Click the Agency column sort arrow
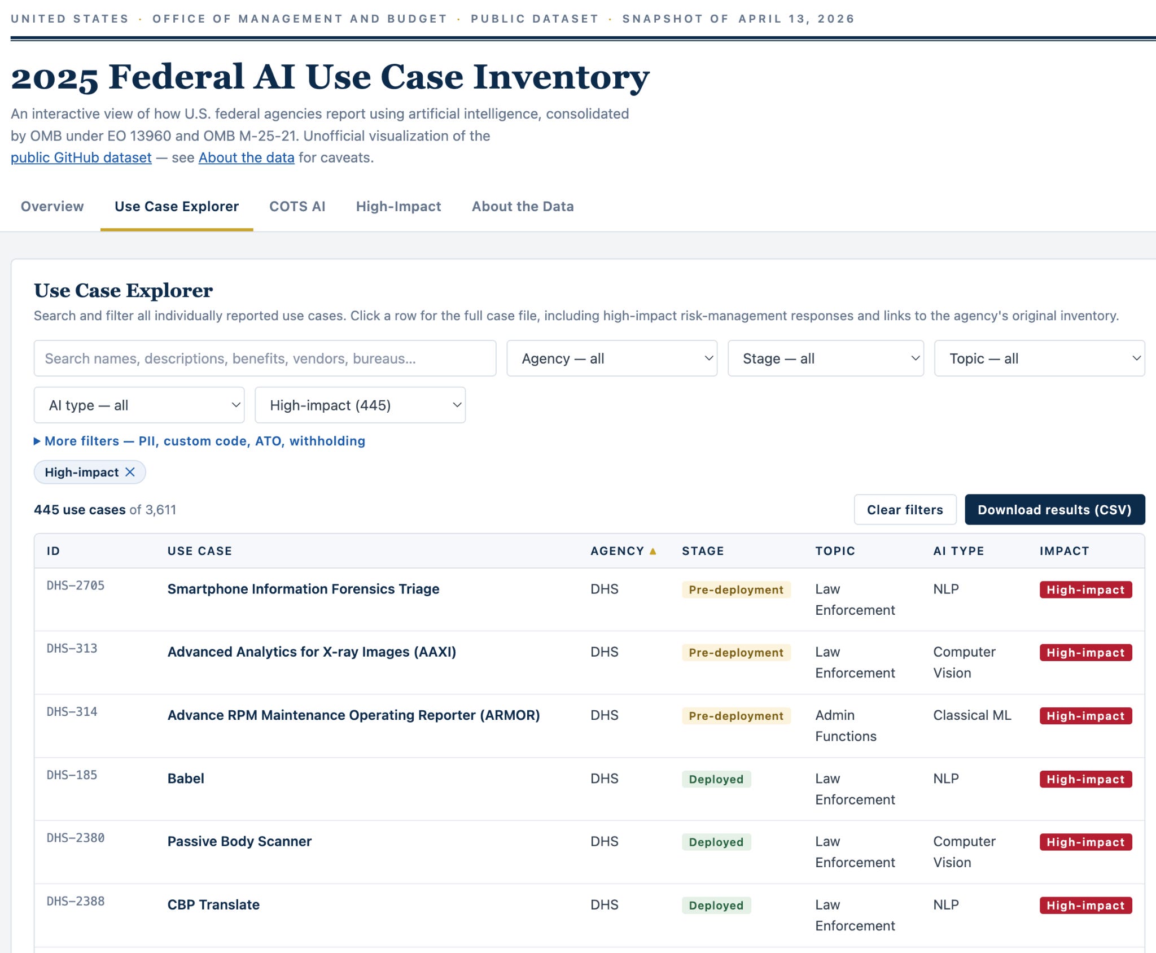Image resolution: width=1156 pixels, height=953 pixels. point(653,551)
